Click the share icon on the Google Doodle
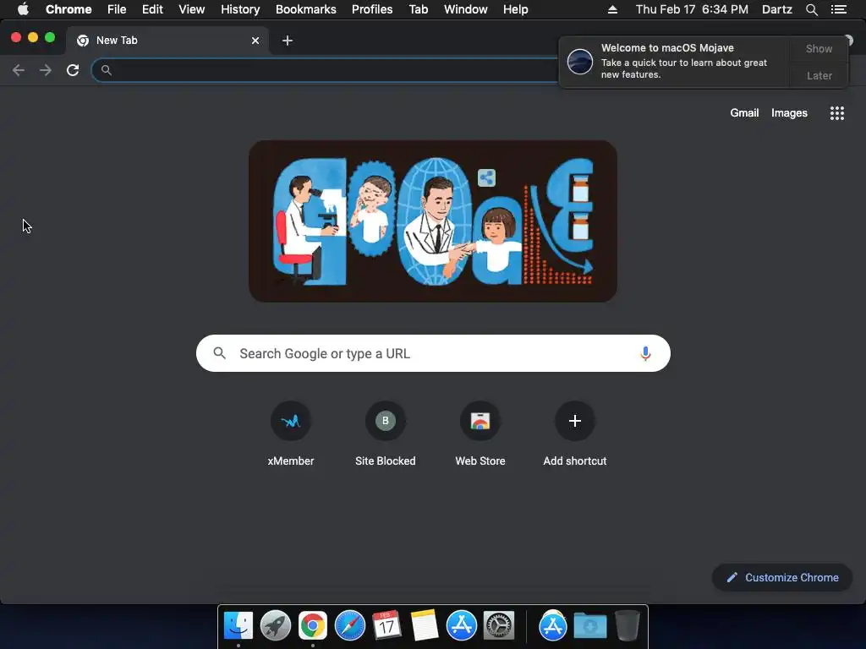Image resolution: width=866 pixels, height=649 pixels. pyautogui.click(x=486, y=177)
